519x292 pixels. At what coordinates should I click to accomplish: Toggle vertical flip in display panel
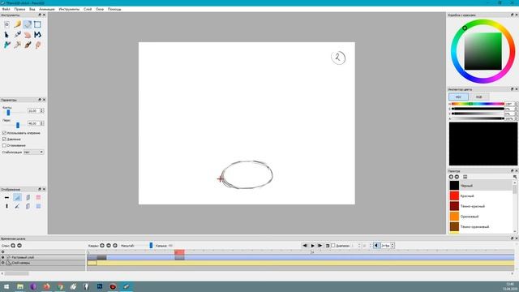point(7,206)
